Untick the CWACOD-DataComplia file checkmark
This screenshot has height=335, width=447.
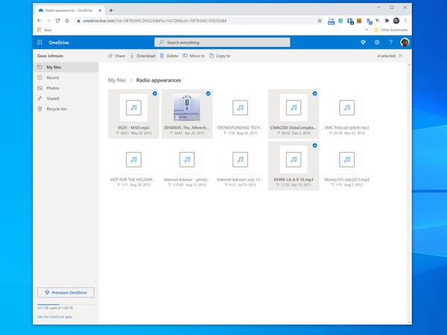[314, 94]
